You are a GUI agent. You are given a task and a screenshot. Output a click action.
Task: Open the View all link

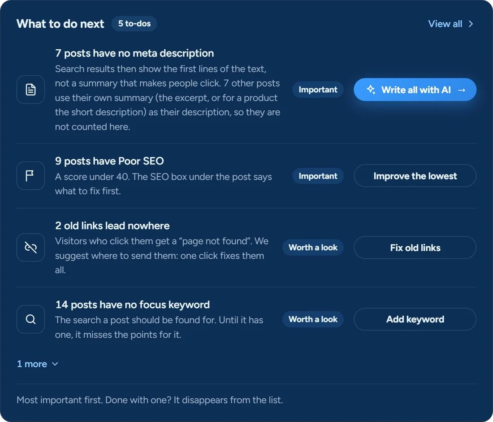[450, 24]
